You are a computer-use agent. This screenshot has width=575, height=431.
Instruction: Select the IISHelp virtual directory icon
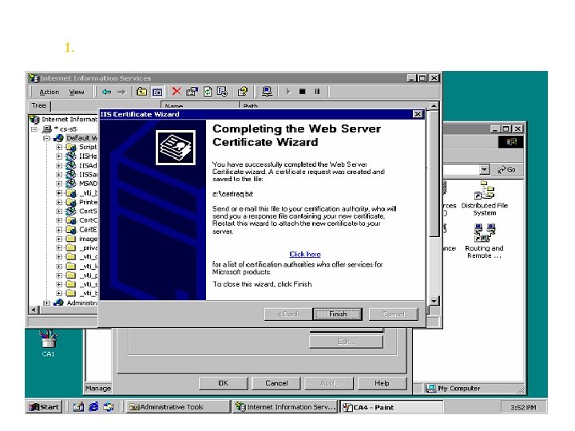(x=70, y=156)
